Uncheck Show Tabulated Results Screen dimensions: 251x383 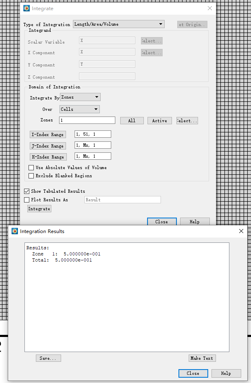coord(26,191)
